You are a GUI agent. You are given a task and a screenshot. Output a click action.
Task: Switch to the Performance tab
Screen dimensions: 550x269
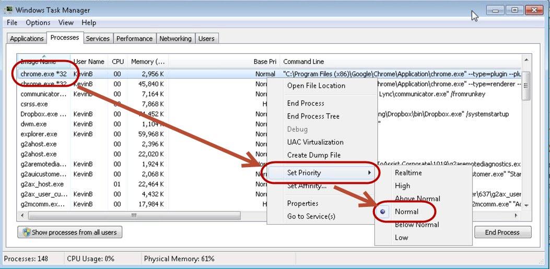point(134,39)
